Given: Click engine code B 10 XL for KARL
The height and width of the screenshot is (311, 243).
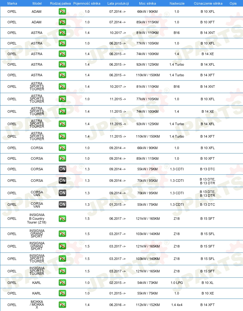Looking at the screenshot, I should (x=208, y=283).
